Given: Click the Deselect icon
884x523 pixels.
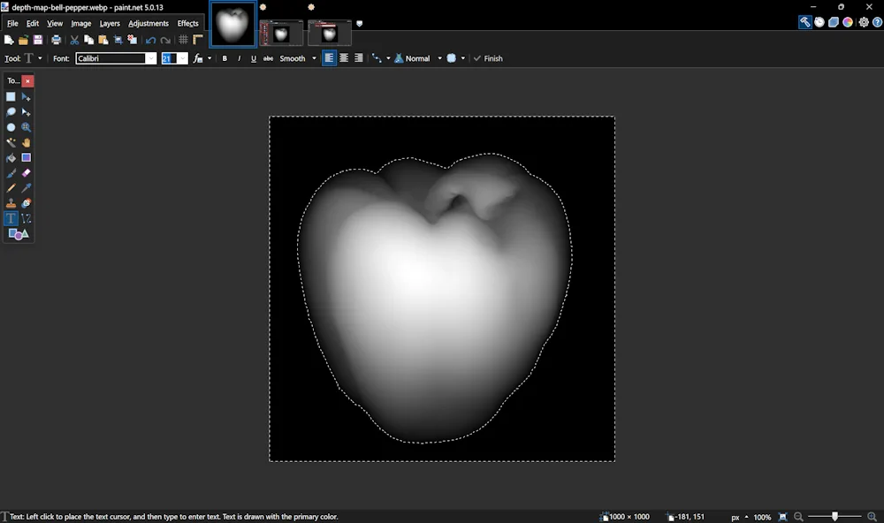Looking at the screenshot, I should coord(133,40).
